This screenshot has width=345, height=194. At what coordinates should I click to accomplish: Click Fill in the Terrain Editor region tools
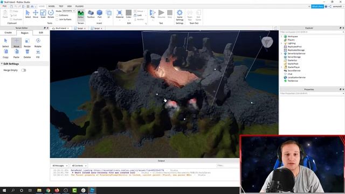[x=38, y=54]
